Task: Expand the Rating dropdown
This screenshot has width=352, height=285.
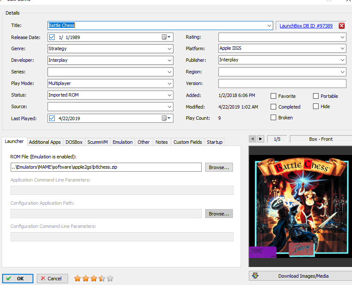Action: point(342,37)
